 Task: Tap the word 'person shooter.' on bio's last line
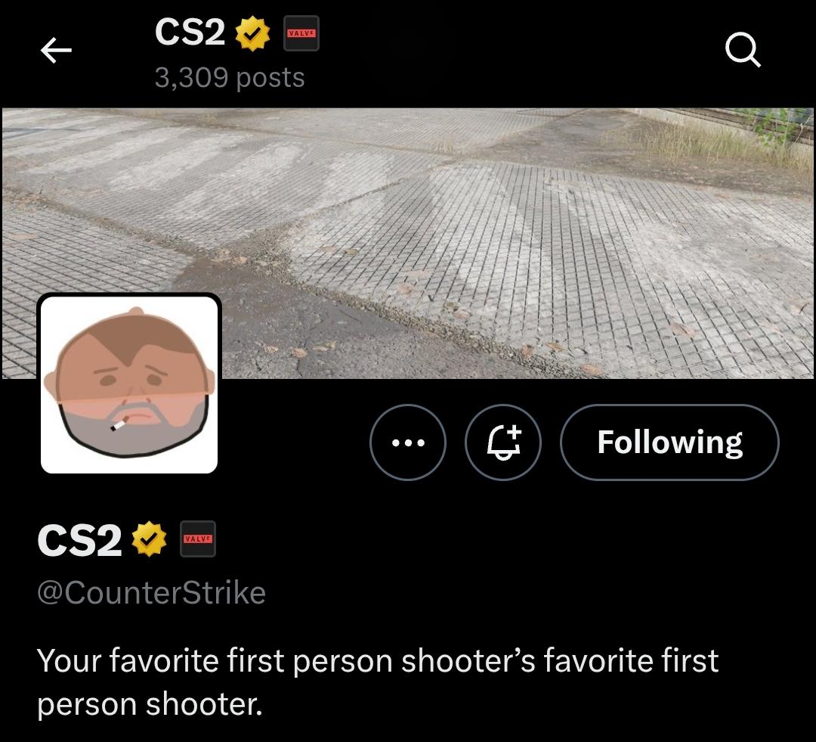click(150, 704)
